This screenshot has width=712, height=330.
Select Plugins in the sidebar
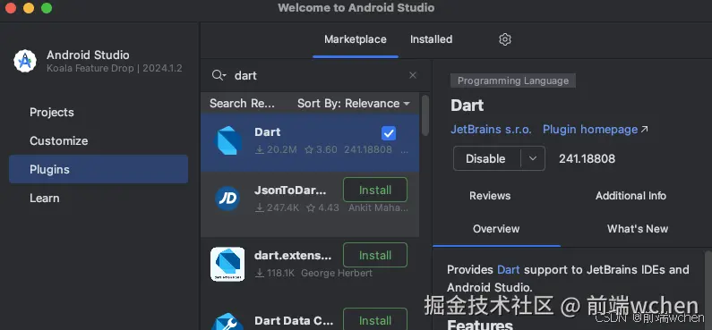99,169
